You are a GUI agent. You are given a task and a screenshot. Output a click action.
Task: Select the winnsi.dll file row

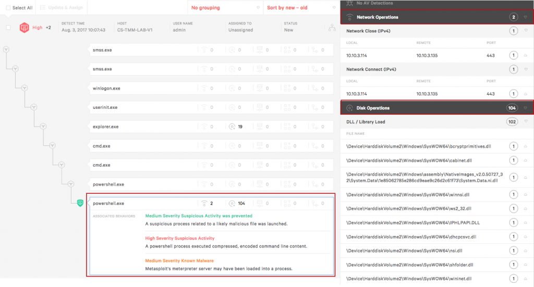coord(437,195)
